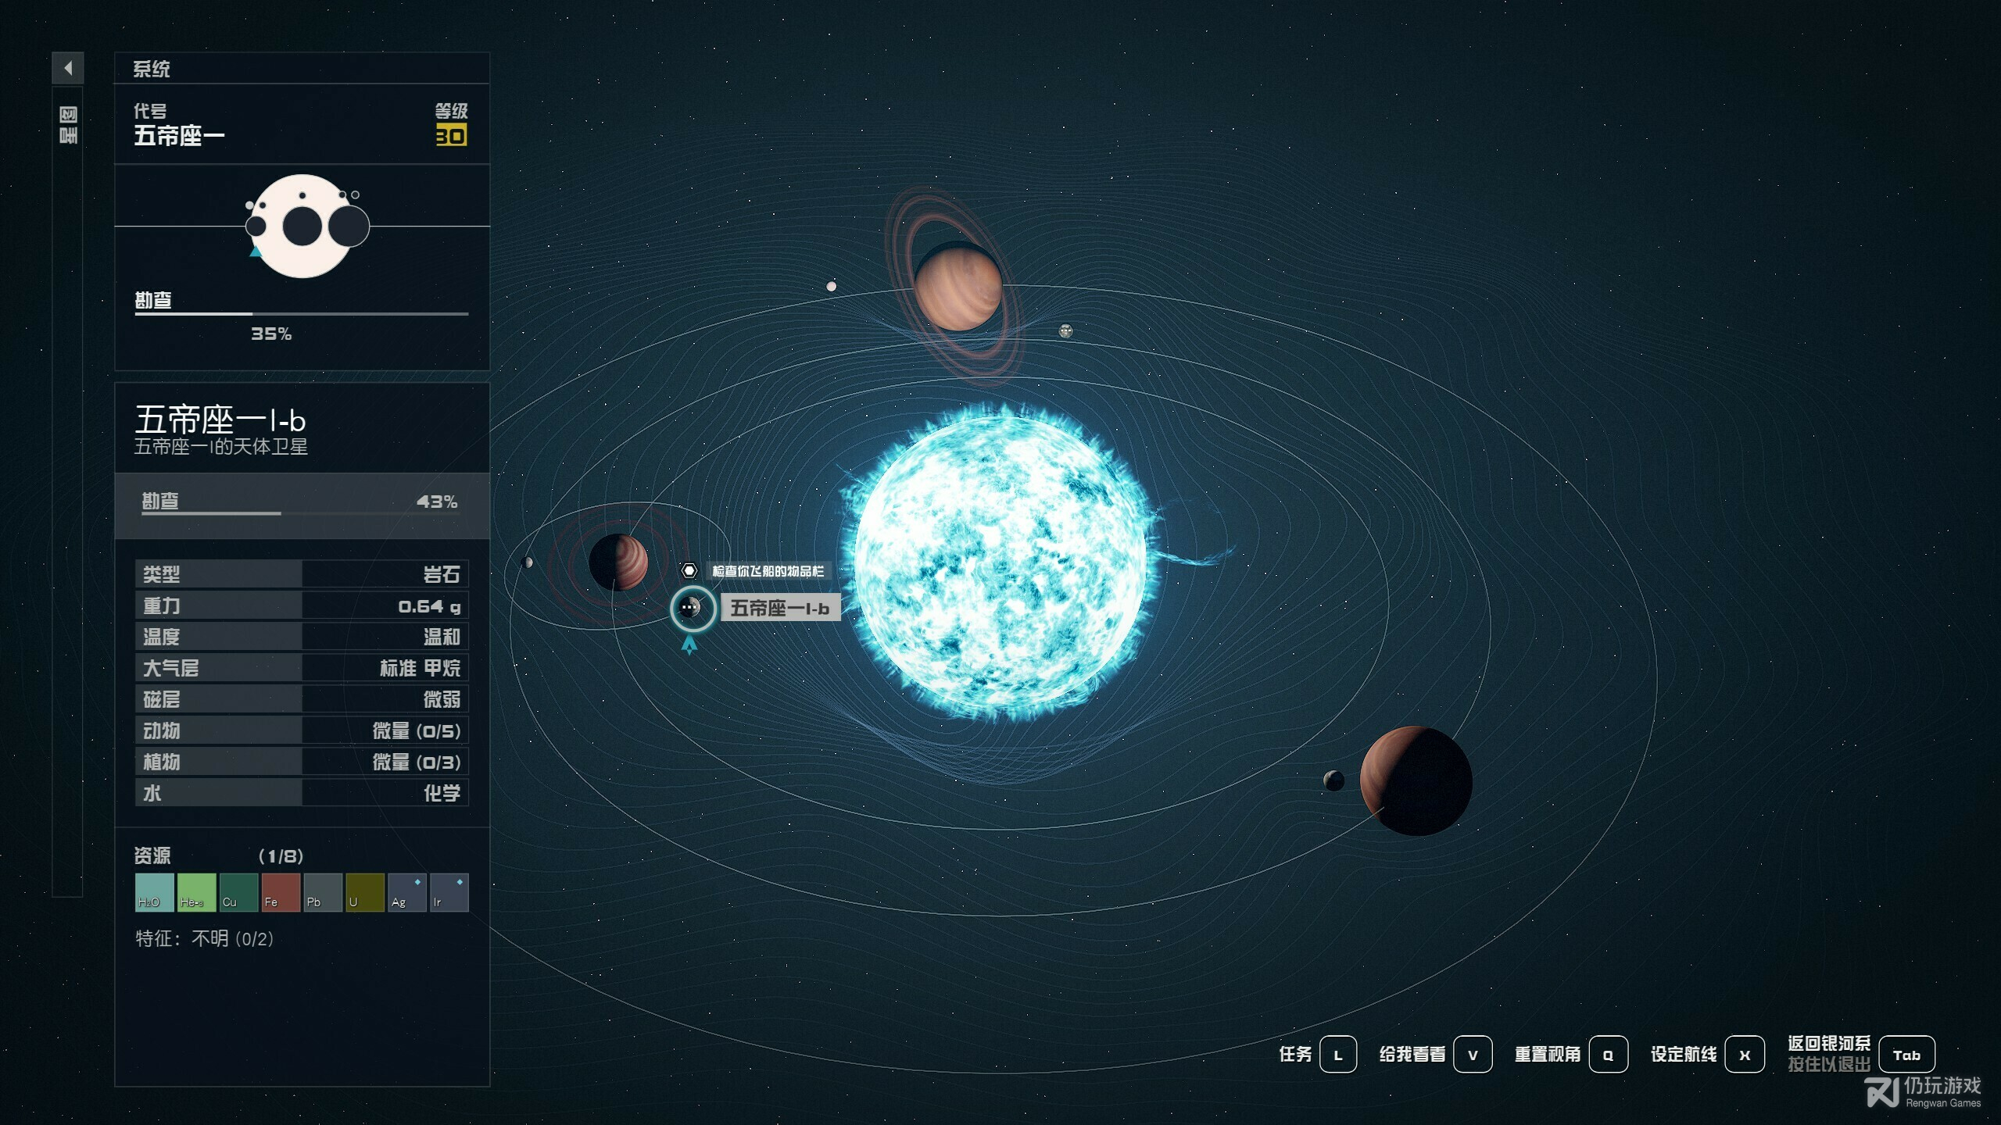Drag the 勘查 survey progress slider

coord(270,514)
